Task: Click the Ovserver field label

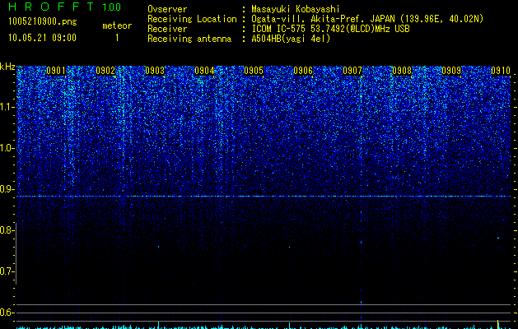Action: click(x=167, y=9)
